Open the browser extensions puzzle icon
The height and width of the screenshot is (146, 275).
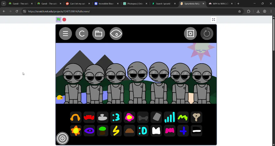coord(248,11)
